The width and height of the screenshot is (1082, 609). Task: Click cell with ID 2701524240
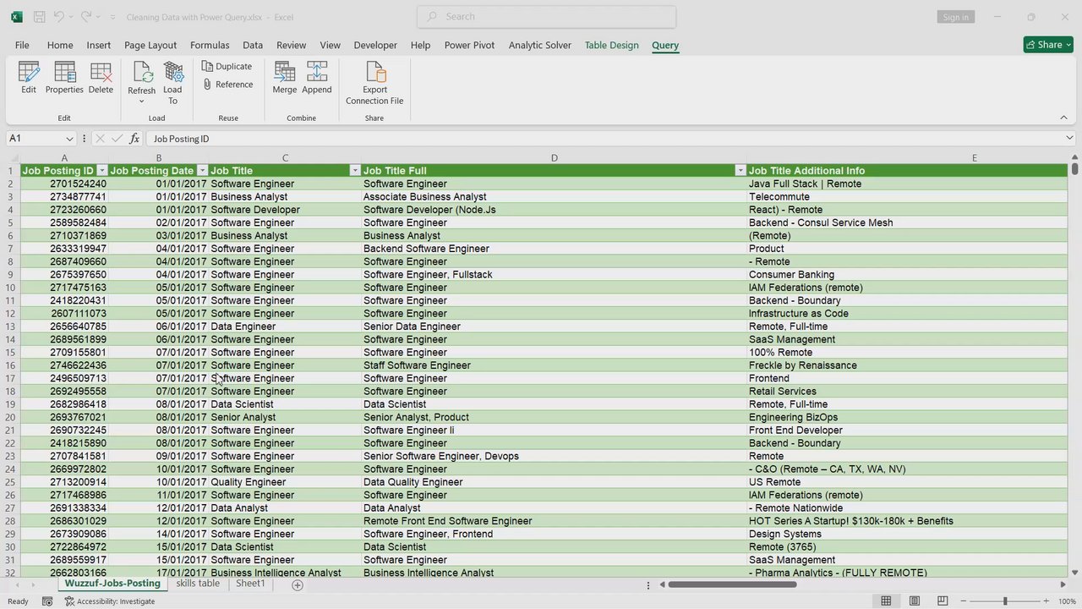click(64, 184)
